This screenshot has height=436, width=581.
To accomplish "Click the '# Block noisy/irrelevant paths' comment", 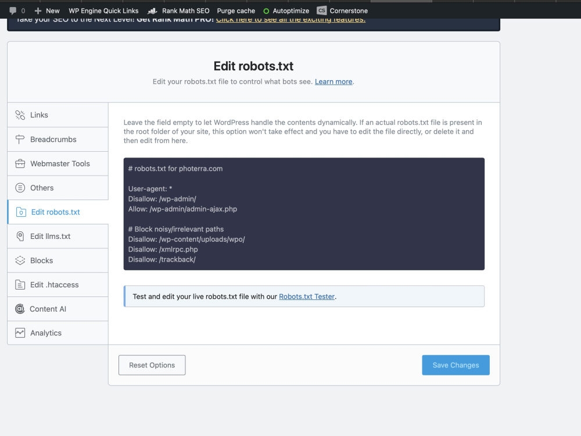I will 176,229.
